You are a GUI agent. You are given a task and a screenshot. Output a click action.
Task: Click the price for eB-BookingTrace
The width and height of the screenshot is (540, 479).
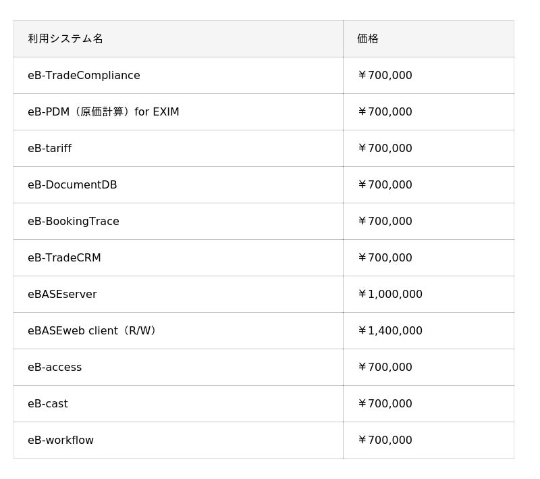click(x=385, y=221)
